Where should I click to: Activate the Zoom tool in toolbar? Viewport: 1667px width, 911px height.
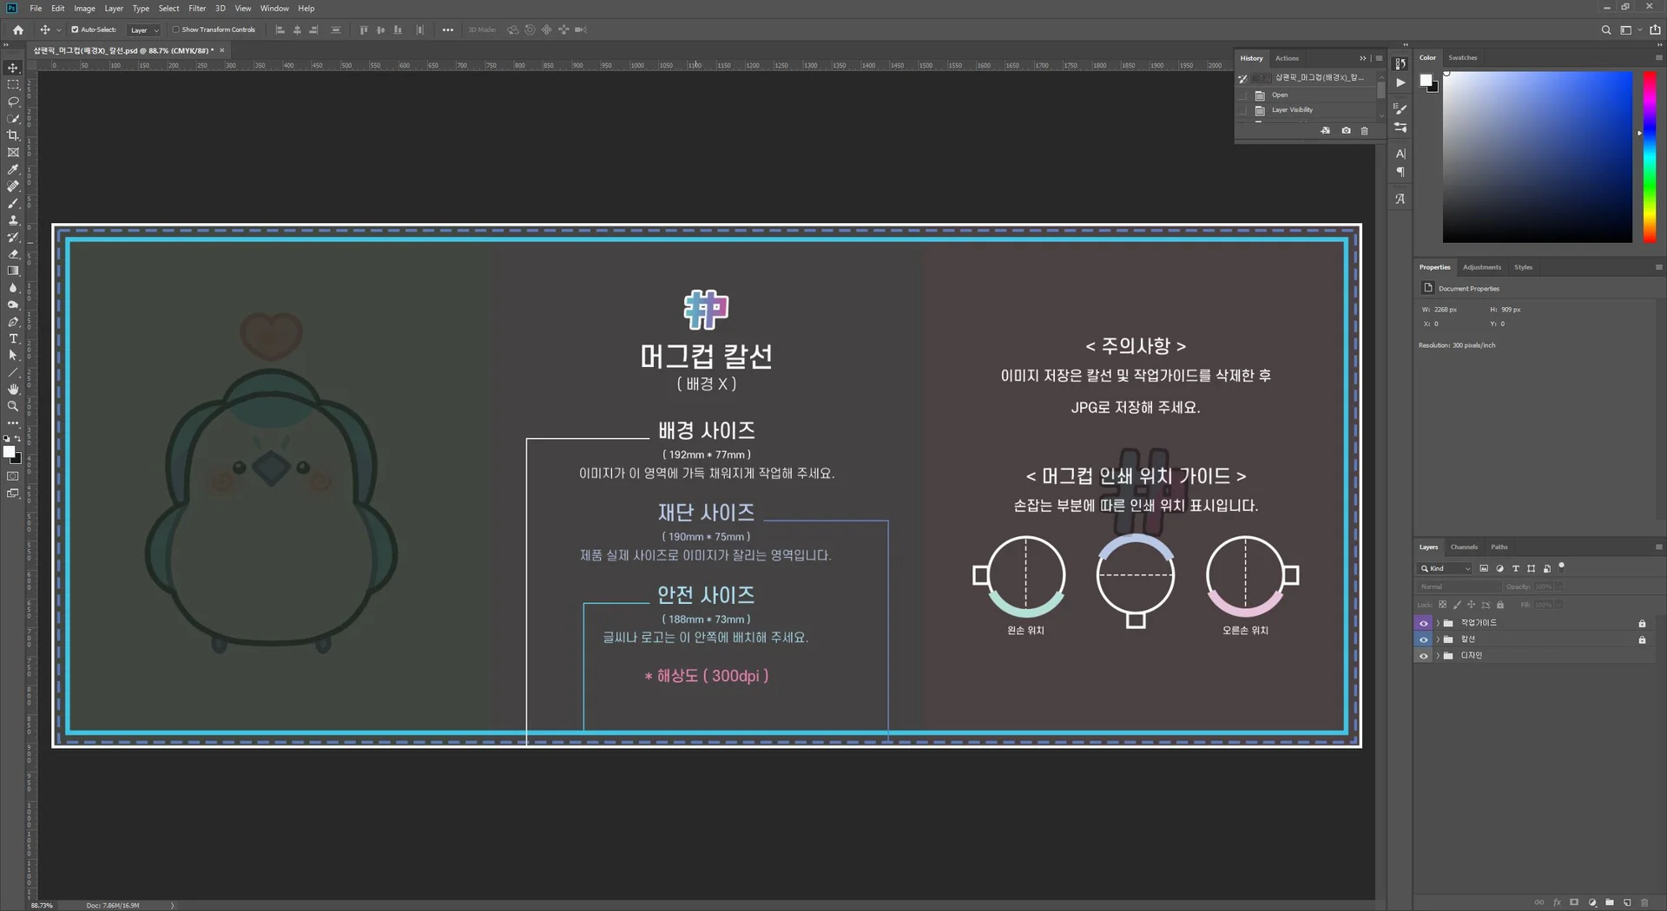[13, 406]
